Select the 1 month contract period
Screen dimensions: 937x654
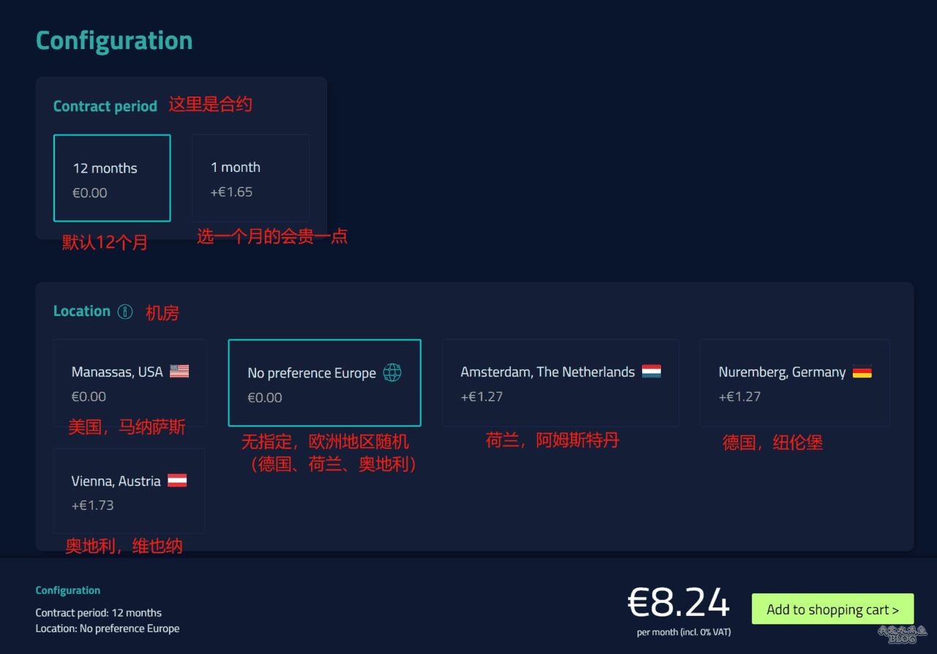tap(250, 178)
